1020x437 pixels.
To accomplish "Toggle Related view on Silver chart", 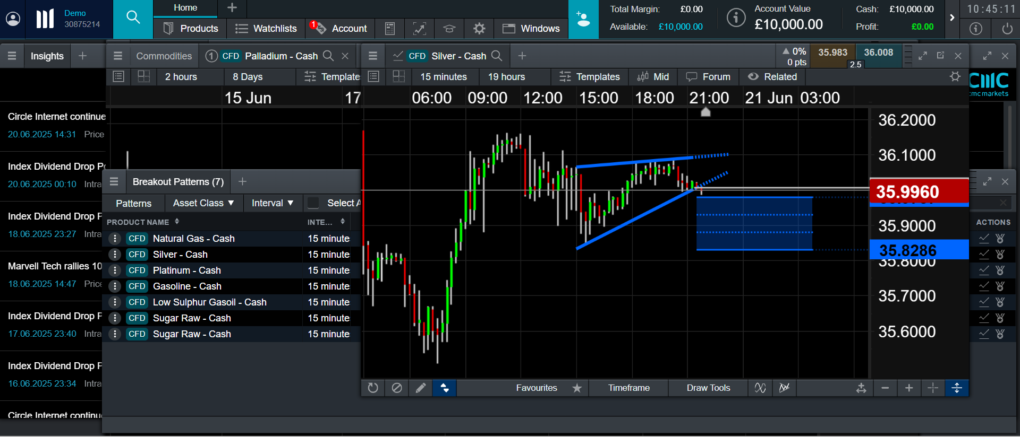I will tap(772, 77).
